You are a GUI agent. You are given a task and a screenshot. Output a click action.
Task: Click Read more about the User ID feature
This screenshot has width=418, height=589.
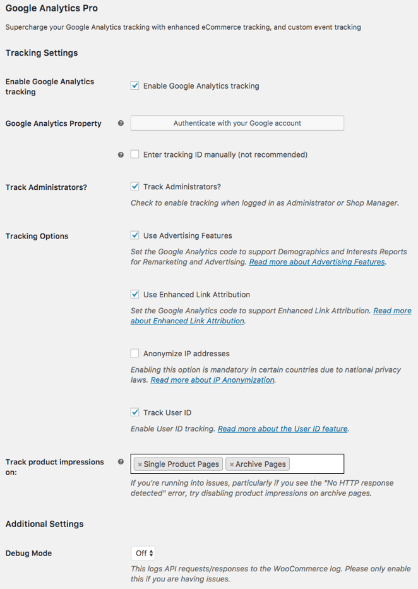pos(282,428)
